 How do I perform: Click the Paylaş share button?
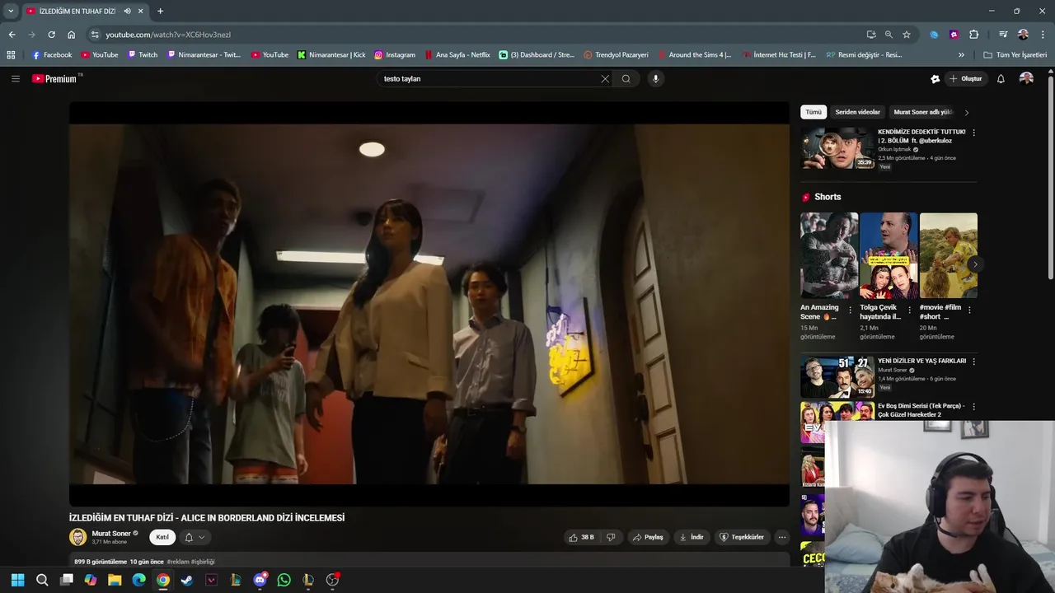[648, 537]
